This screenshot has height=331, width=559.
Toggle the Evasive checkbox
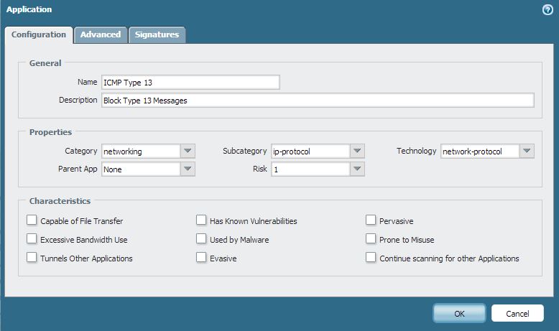click(201, 257)
